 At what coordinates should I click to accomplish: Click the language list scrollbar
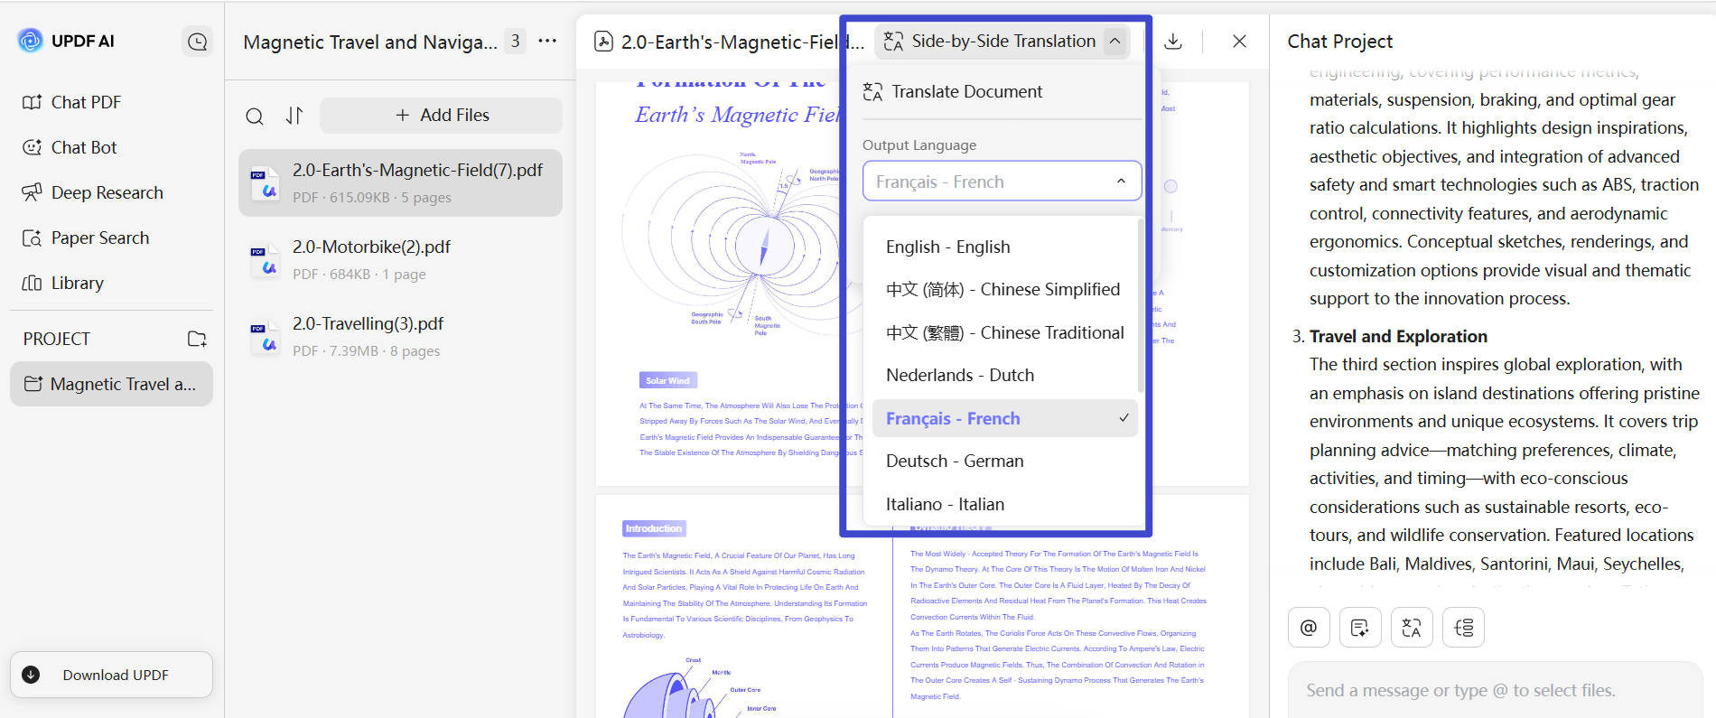1141,305
